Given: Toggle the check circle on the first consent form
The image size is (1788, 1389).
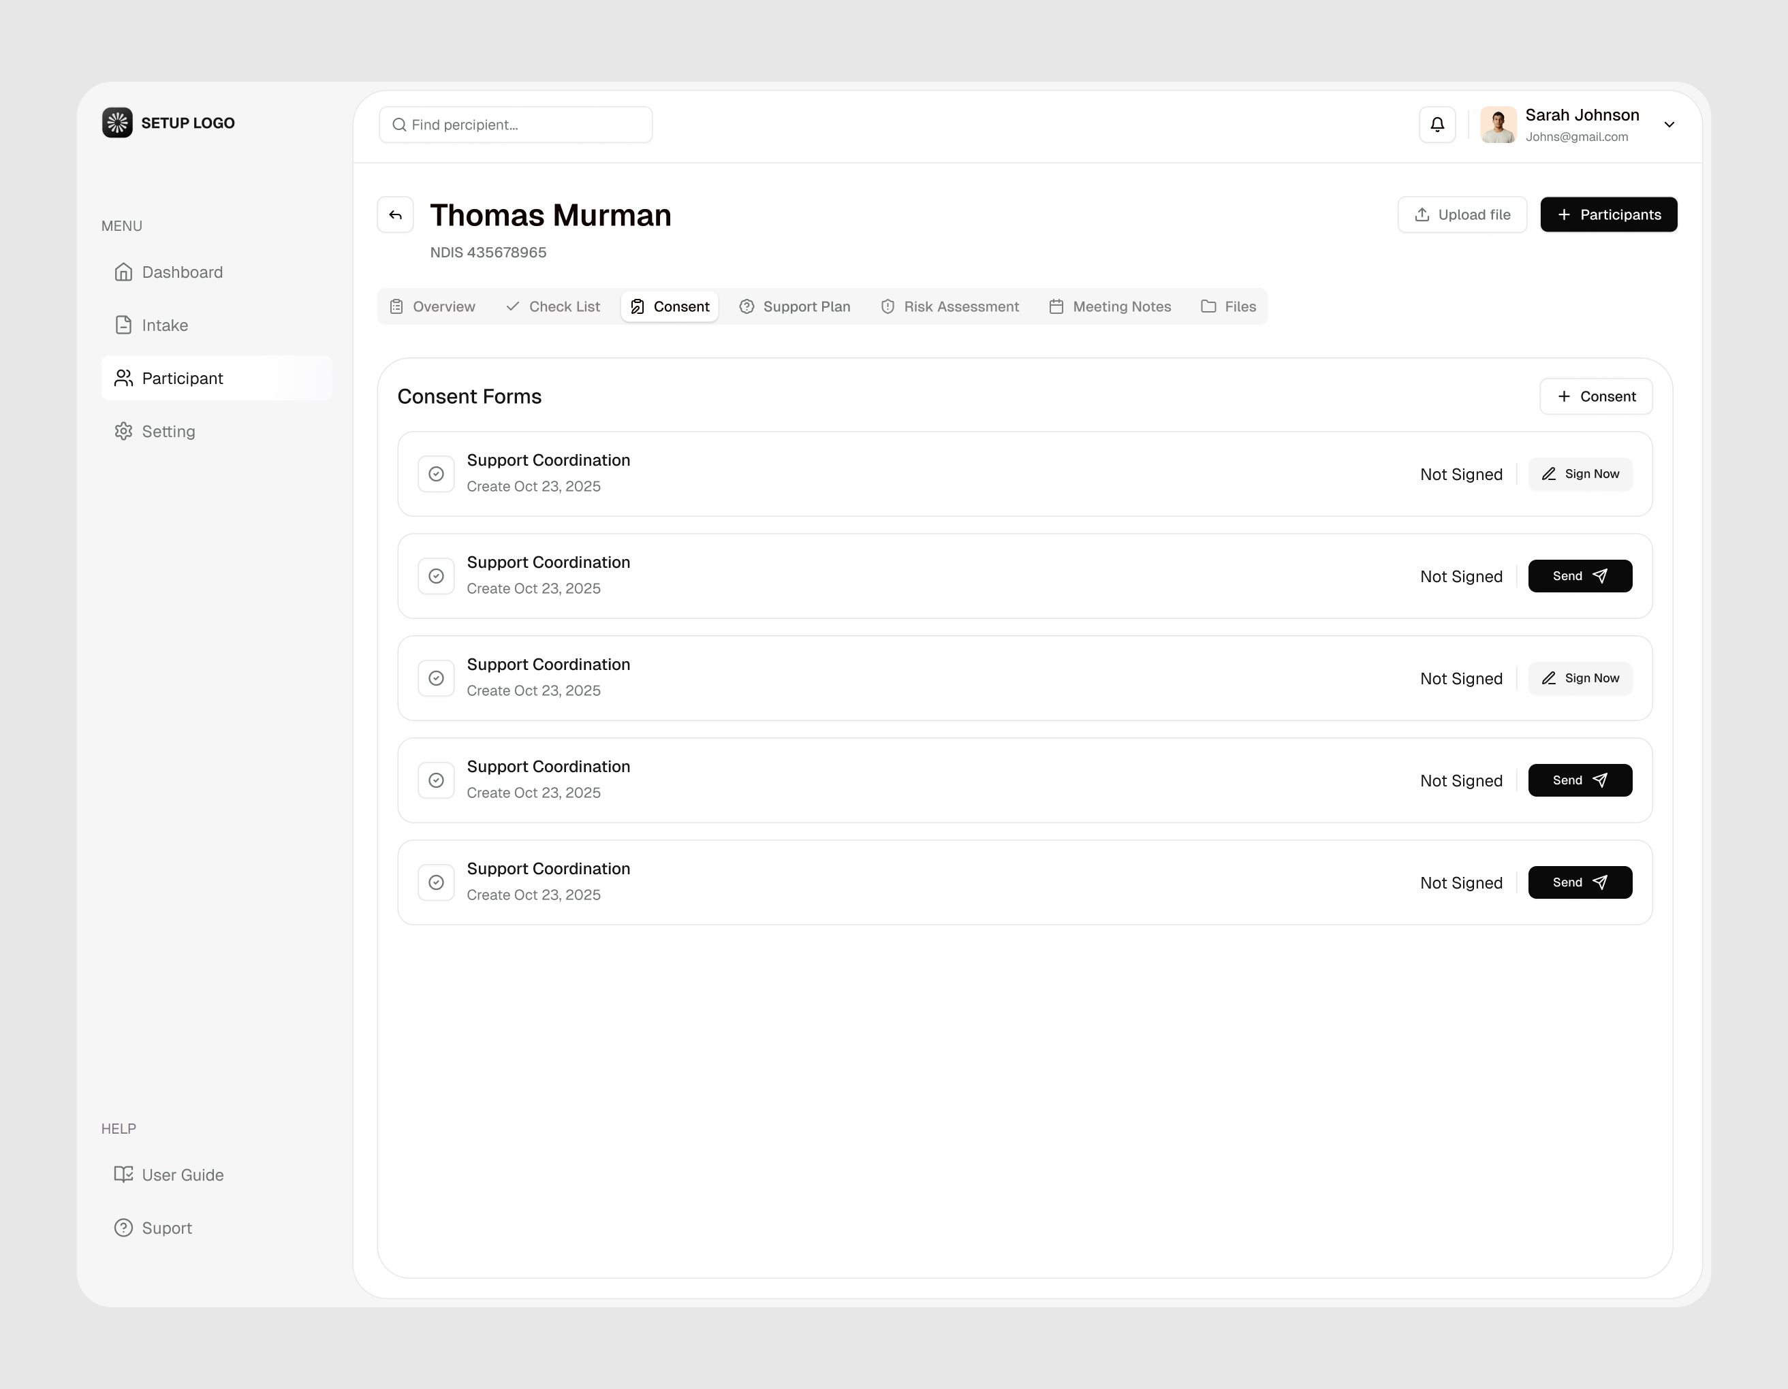Looking at the screenshot, I should 437,473.
